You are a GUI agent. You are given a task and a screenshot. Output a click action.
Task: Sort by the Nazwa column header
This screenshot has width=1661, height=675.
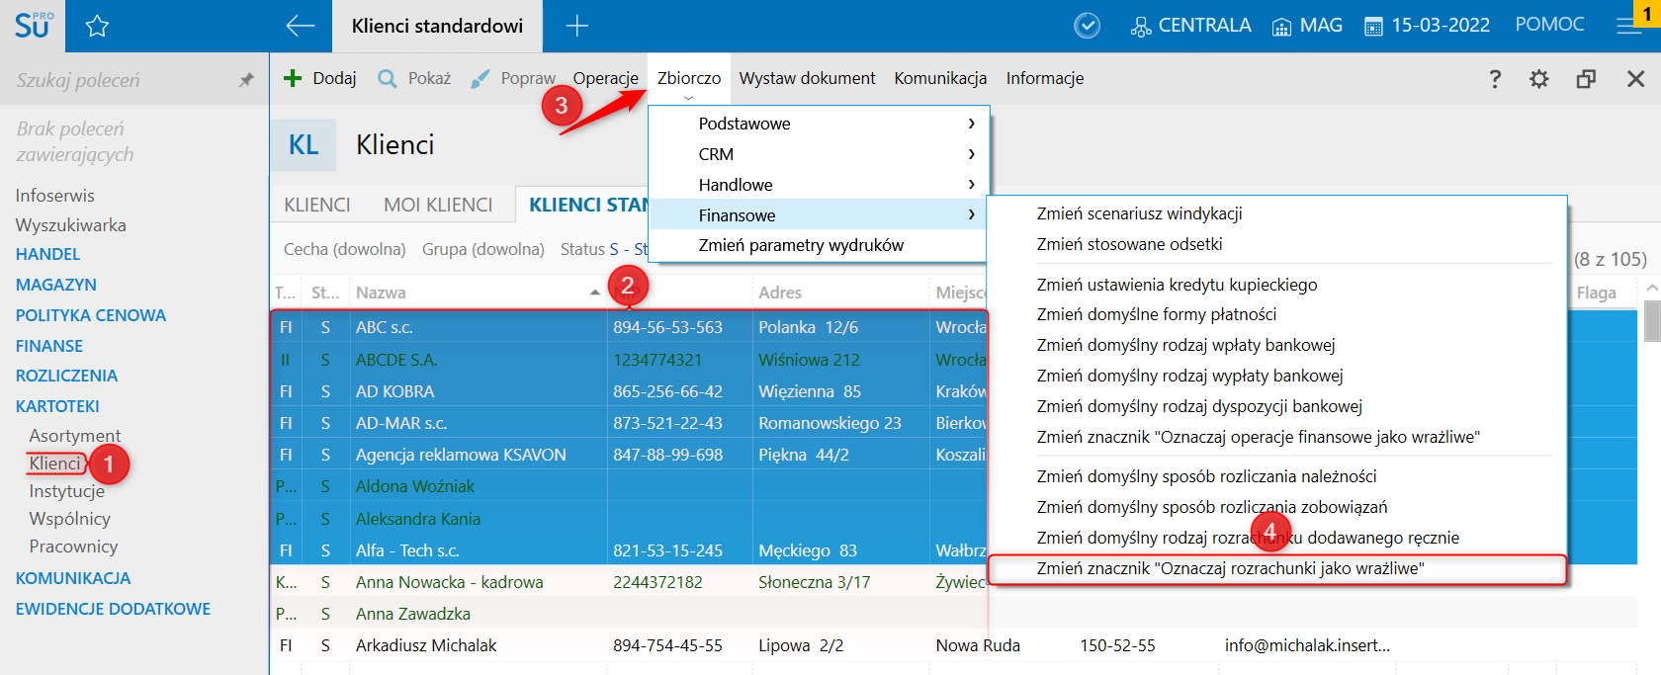pyautogui.click(x=478, y=293)
